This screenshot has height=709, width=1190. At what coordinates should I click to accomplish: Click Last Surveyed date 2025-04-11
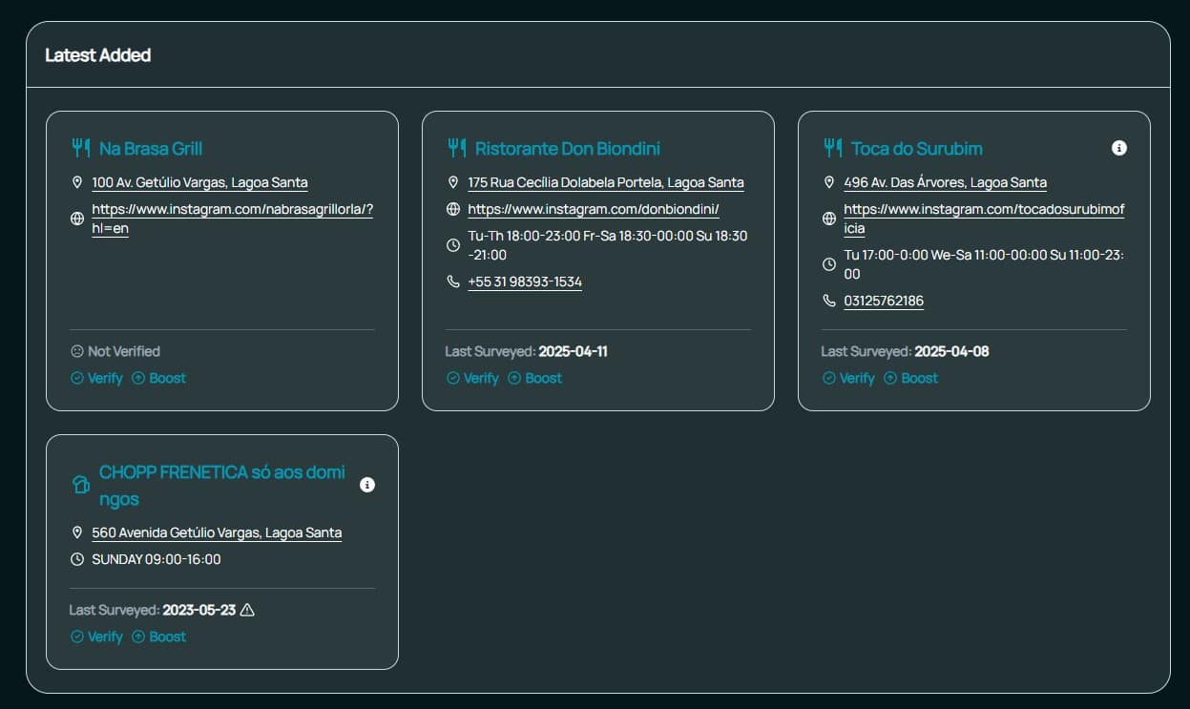tap(573, 351)
